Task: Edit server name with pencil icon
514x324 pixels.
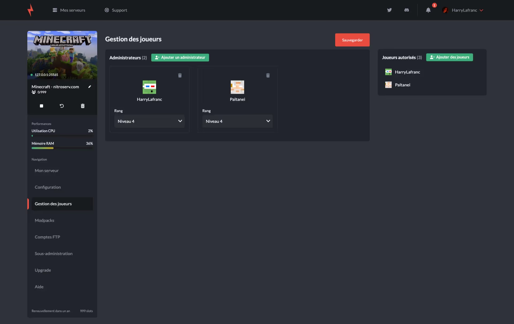Action: [90, 86]
